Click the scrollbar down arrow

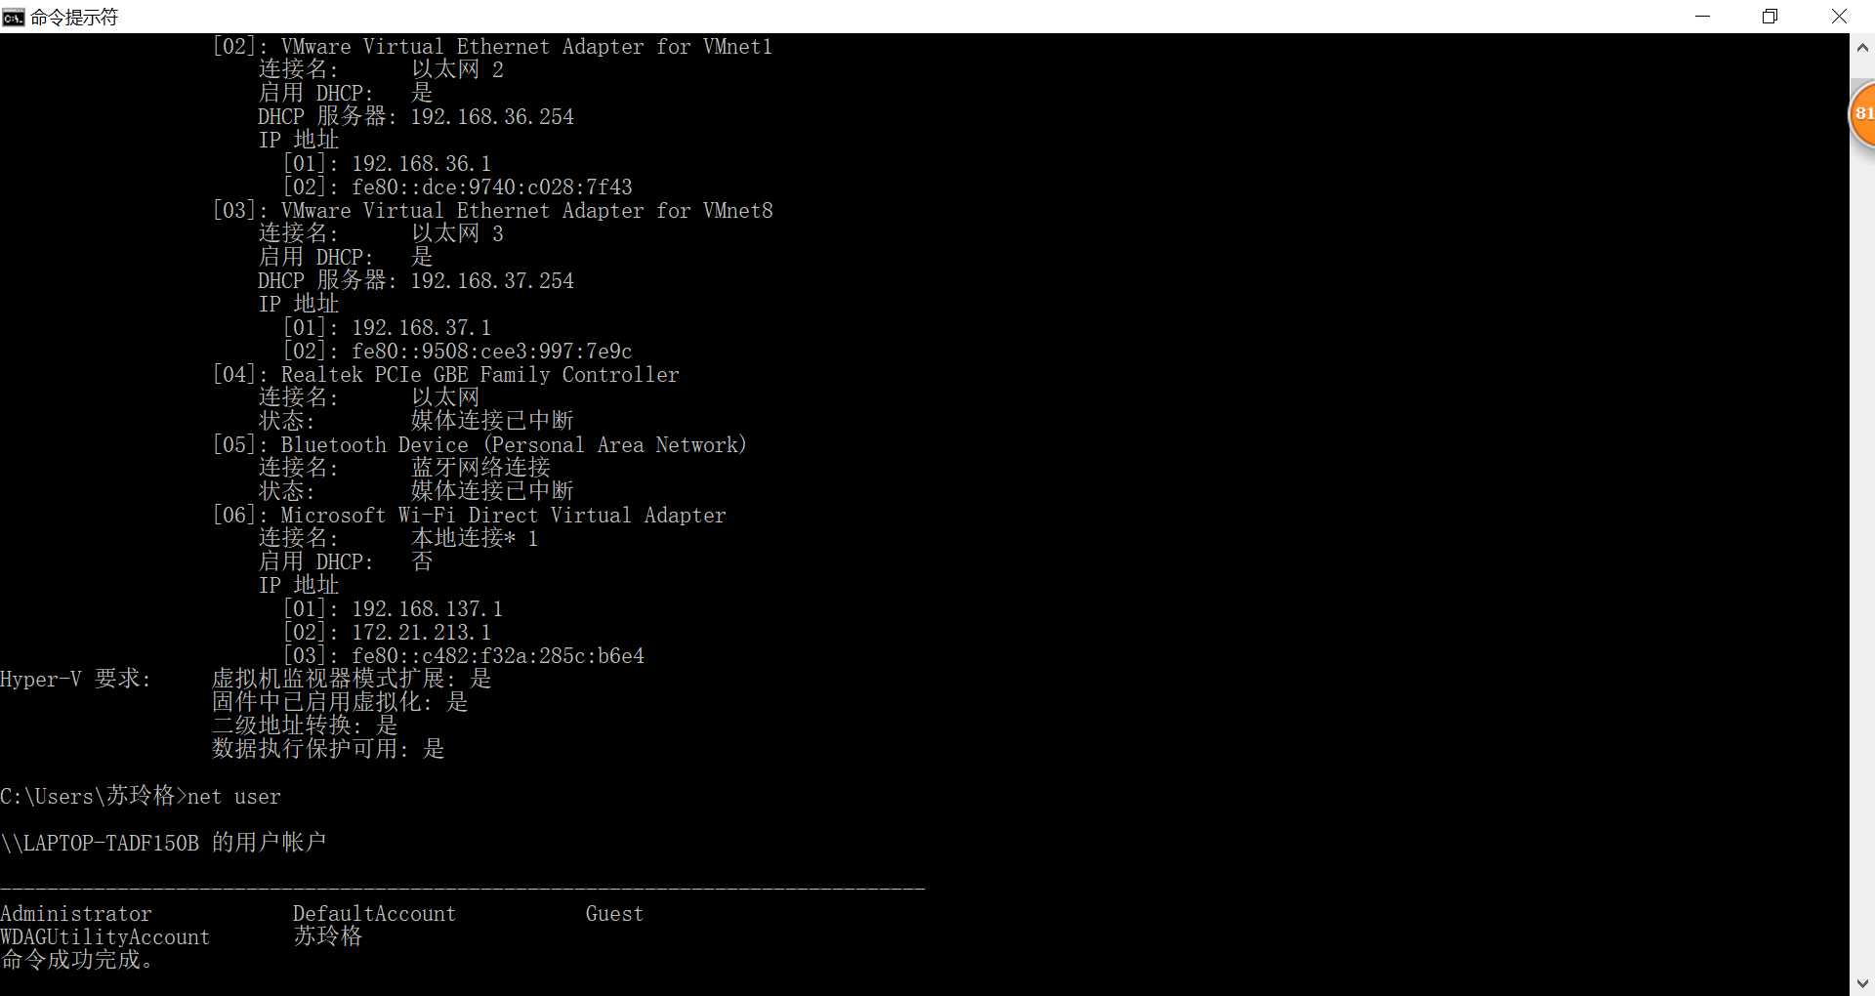click(1862, 983)
